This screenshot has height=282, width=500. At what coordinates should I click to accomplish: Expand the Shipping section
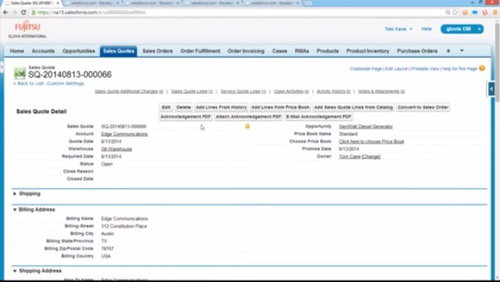point(16,194)
